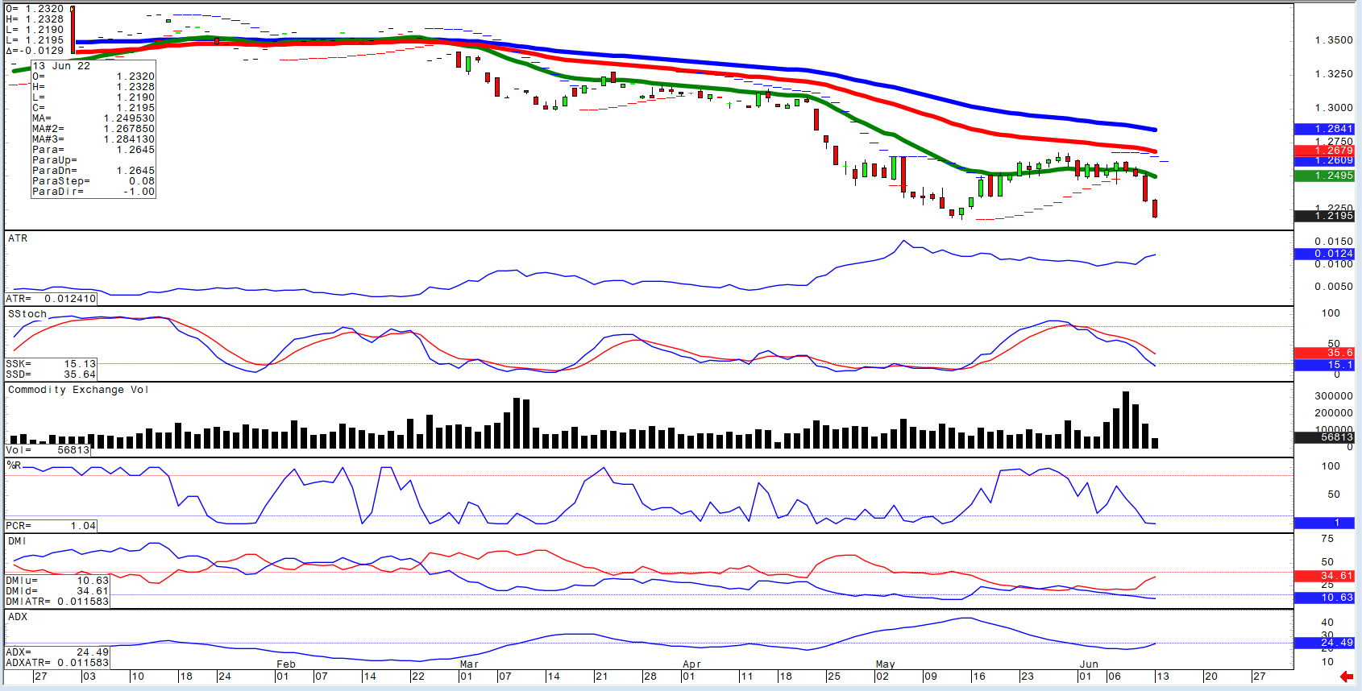The image size is (1362, 691).
Task: Click the ATR panel title
Action: [18, 238]
